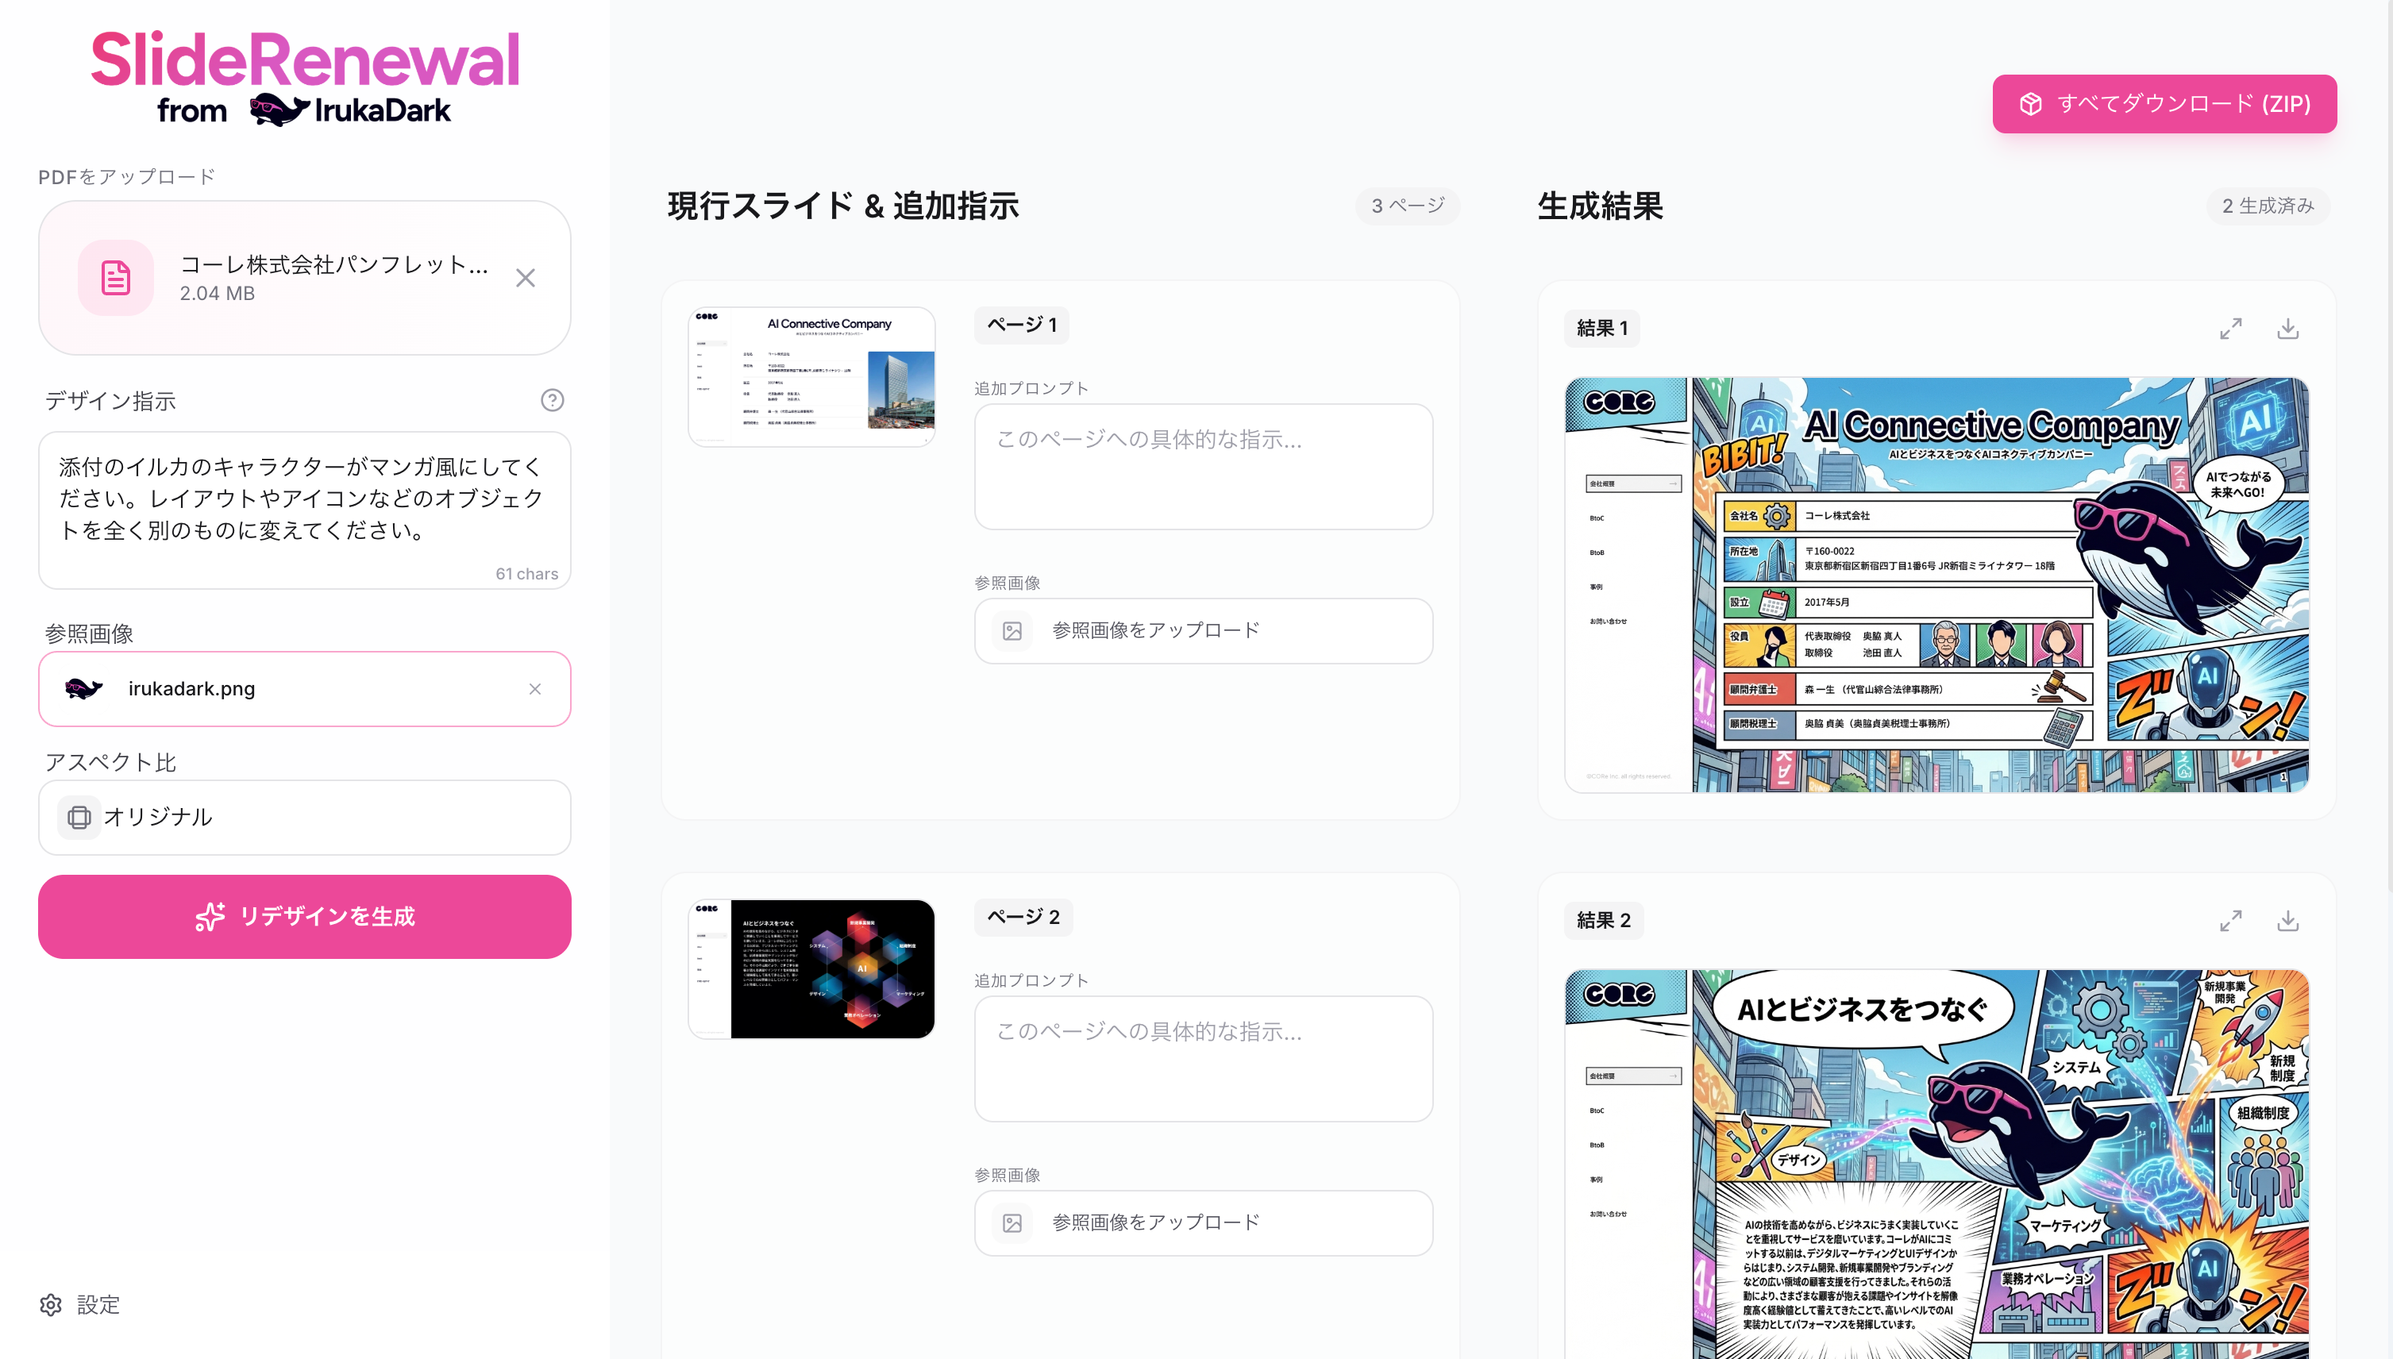
Task: Open settings via the gear icon
Action: click(52, 1305)
